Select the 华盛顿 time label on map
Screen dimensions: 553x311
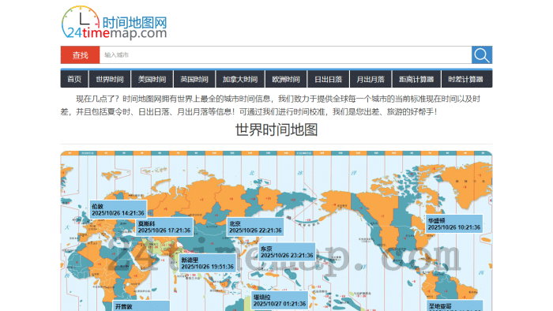pos(454,223)
